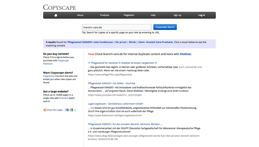This screenshot has width=259, height=147.
Task: Click the Copyscape Search button
Action: coord(165,27)
